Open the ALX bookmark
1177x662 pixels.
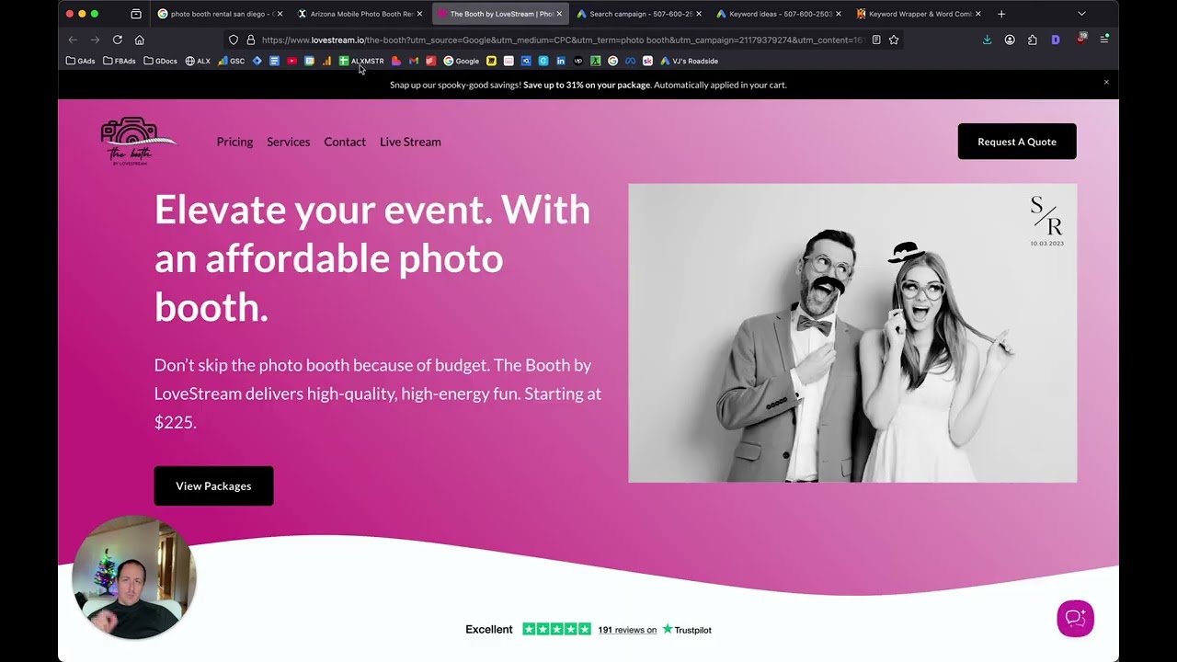tap(198, 61)
